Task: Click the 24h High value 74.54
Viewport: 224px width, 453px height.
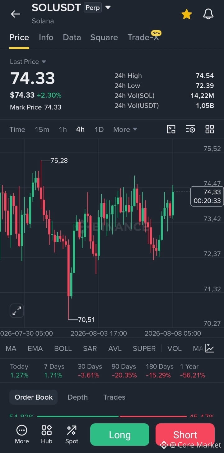Action: pyautogui.click(x=205, y=76)
